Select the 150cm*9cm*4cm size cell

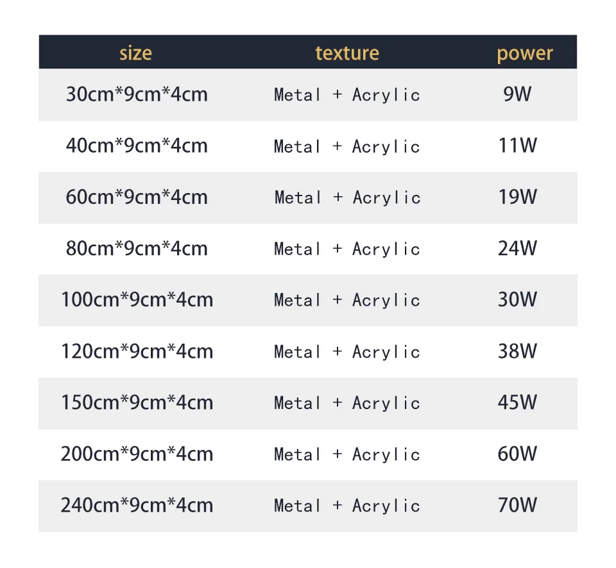(137, 403)
